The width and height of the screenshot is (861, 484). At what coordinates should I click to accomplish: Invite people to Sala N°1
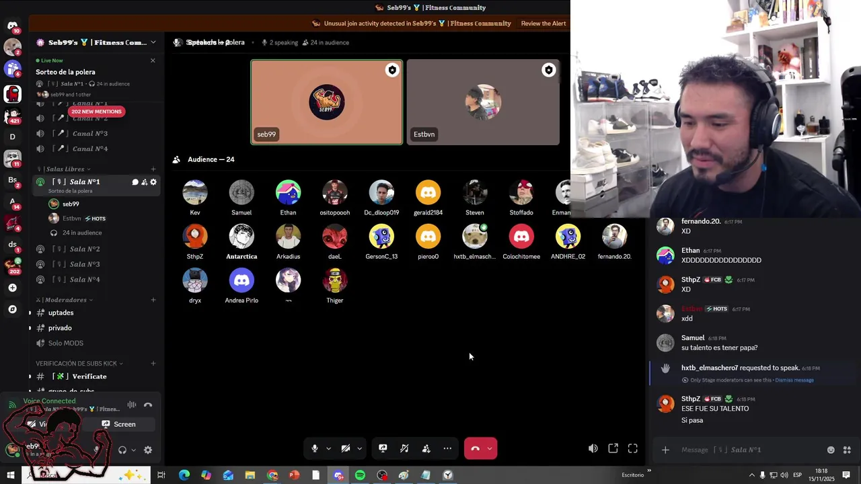[144, 182]
